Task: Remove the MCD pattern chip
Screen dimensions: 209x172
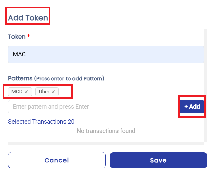Action: pyautogui.click(x=26, y=92)
